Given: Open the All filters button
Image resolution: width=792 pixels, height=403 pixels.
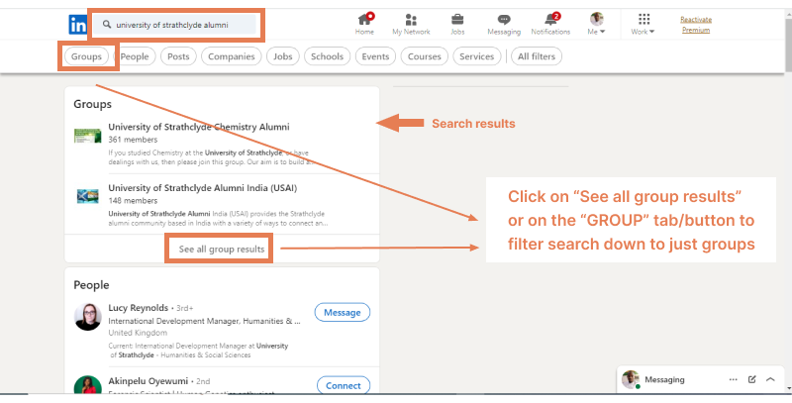Looking at the screenshot, I should pos(537,56).
